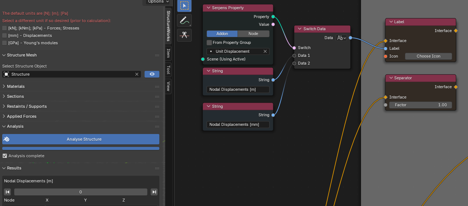Image resolution: width=468 pixels, height=206 pixels.
Task: Select the Annotate pencil tool
Action: (x=184, y=21)
